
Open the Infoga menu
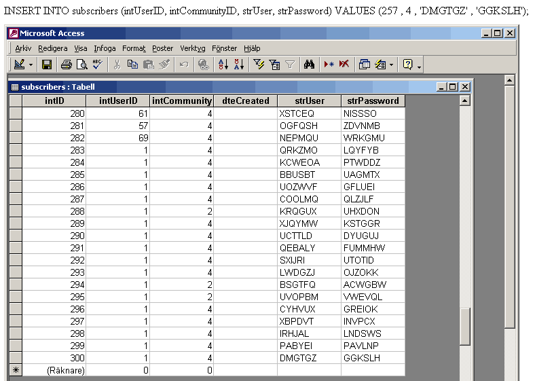tap(105, 48)
